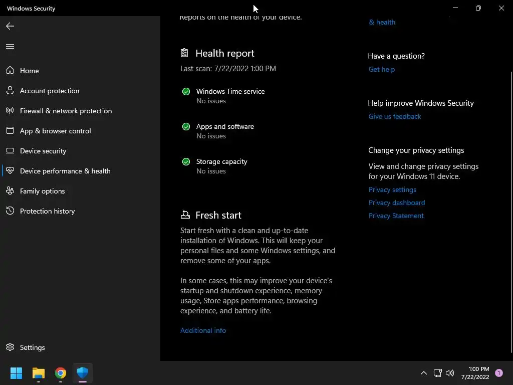The height and width of the screenshot is (385, 513).
Task: Click 'Last scan: 7/22/2022 1:00 PM' text
Action: (228, 68)
